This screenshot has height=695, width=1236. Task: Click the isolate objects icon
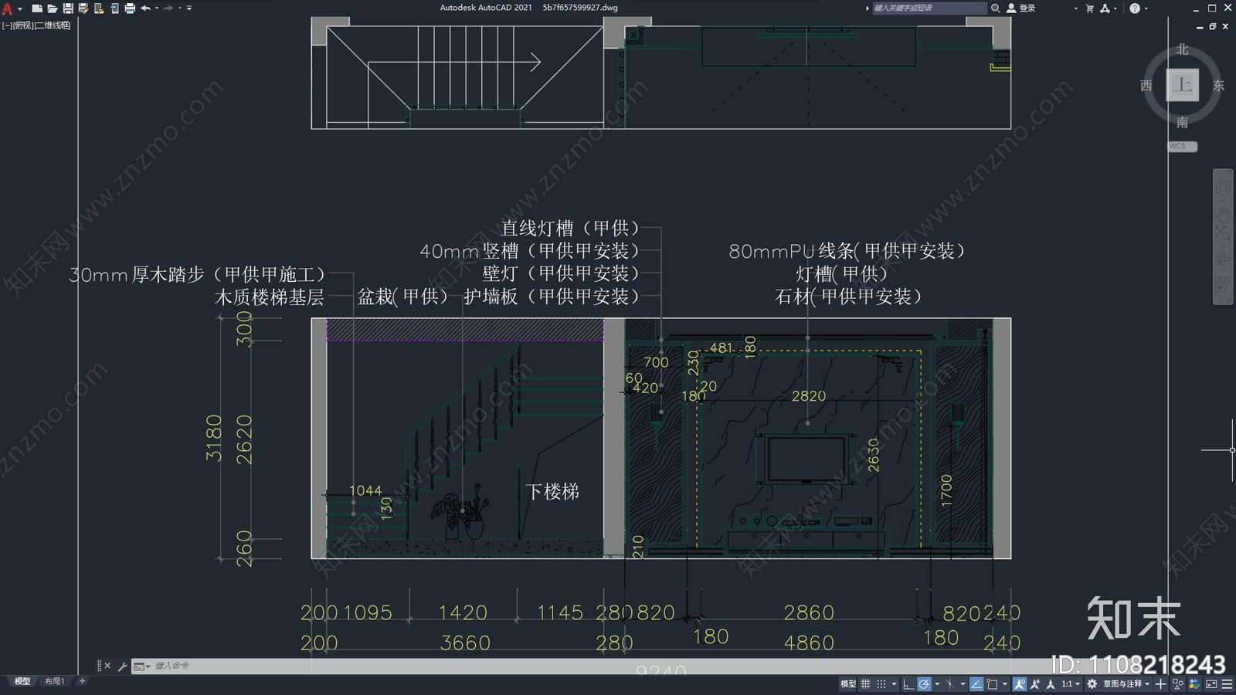point(1177,683)
